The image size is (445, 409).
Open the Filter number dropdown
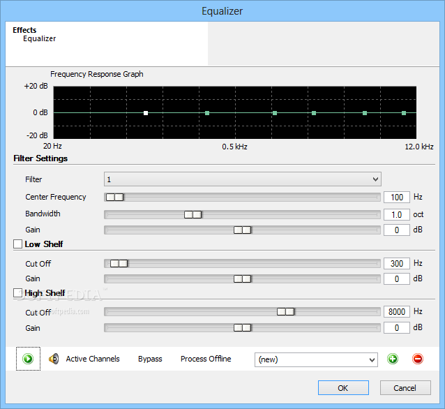pos(242,179)
